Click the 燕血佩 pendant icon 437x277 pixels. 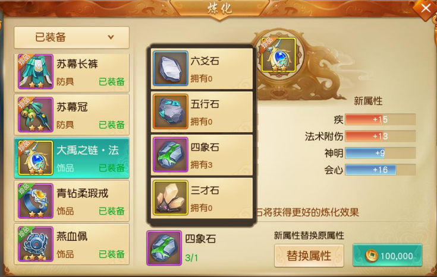point(36,244)
